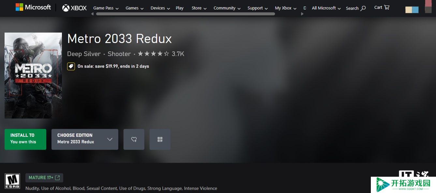The width and height of the screenshot is (436, 193).
Task: Open the Shooter genre link
Action: tap(119, 54)
